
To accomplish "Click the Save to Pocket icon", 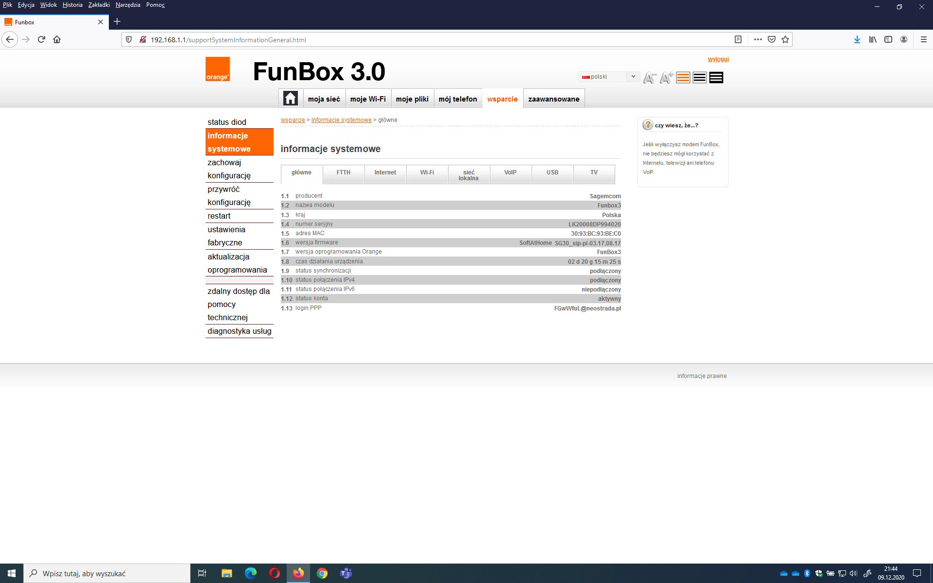I will (x=771, y=39).
